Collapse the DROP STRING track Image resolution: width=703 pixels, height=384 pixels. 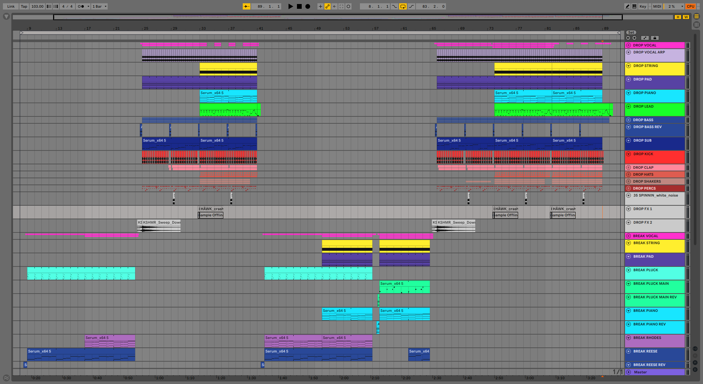click(x=629, y=66)
